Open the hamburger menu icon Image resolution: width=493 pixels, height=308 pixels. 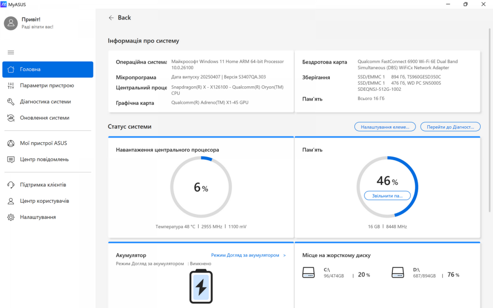(x=11, y=52)
